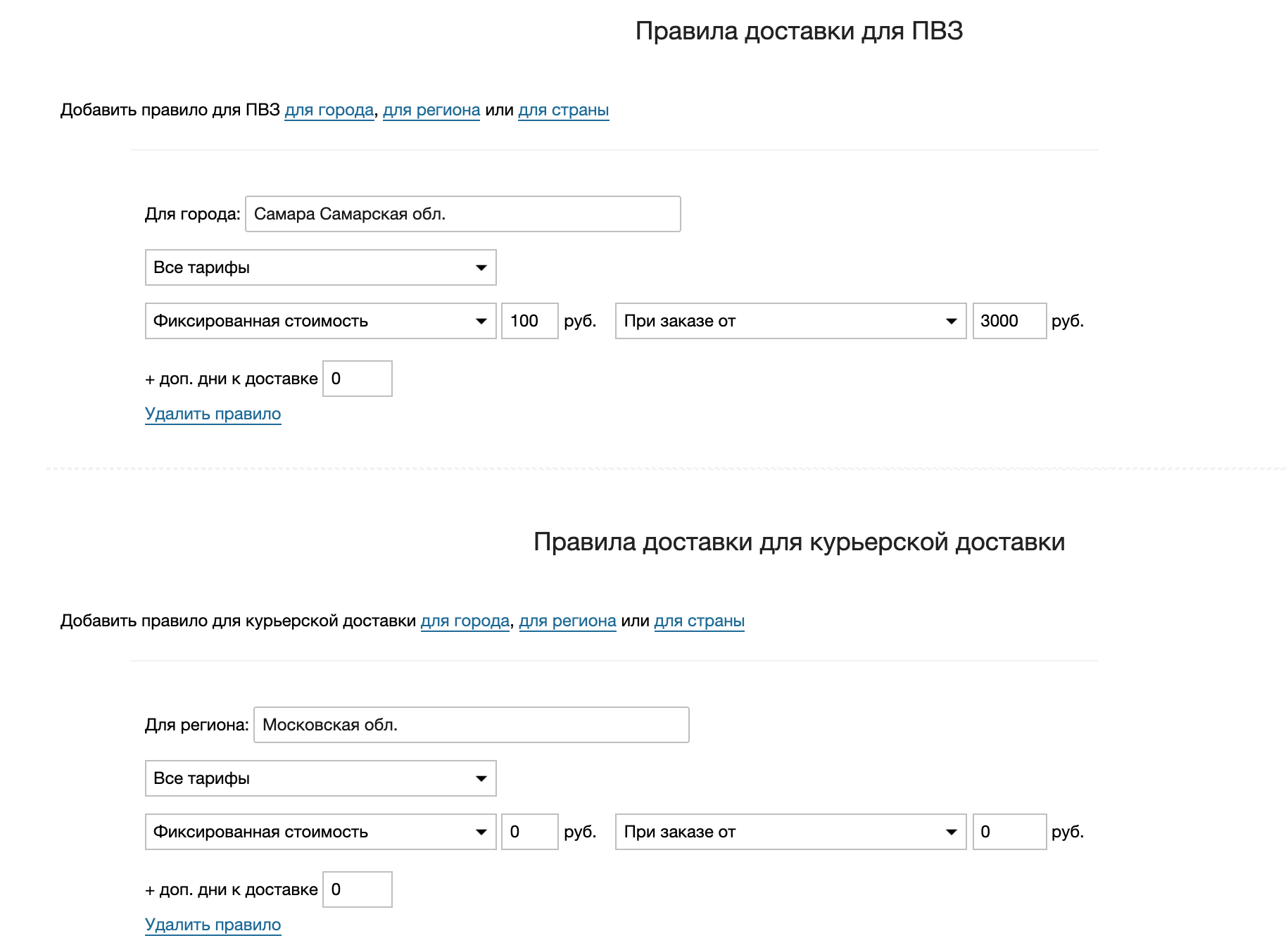1288x950 pixels.
Task: Expand courier 'Фиксированная стоимость' dropdown
Action: tap(320, 832)
